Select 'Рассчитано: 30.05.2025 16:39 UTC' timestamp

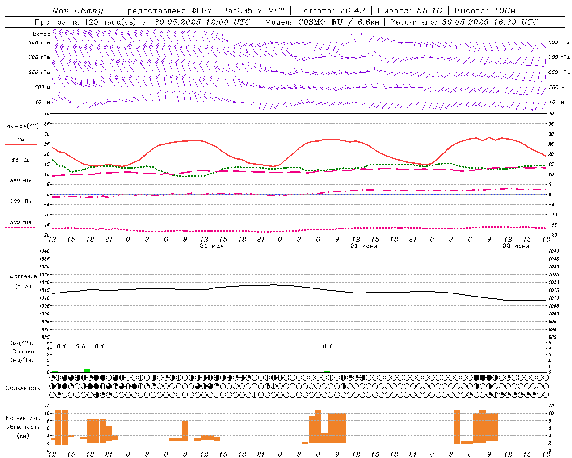tap(464, 22)
